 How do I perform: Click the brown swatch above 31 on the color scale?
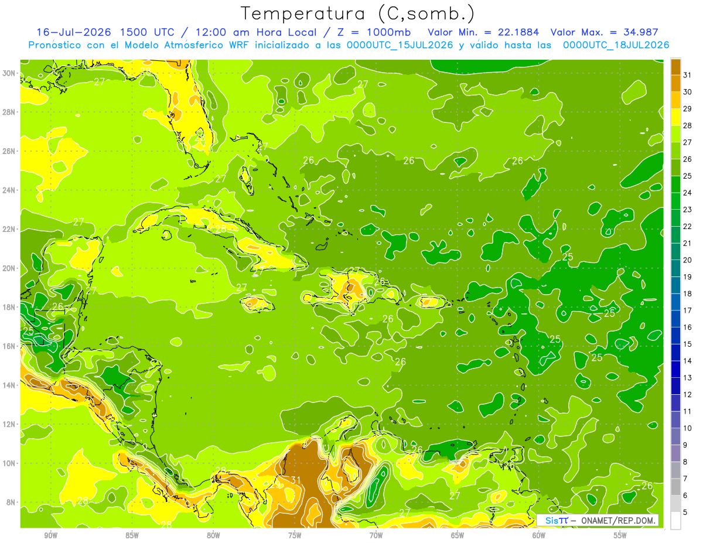(x=676, y=67)
